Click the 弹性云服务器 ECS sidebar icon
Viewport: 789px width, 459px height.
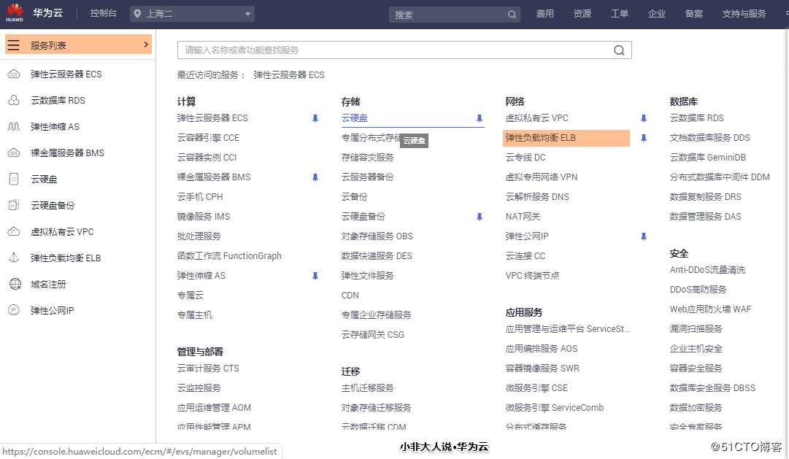[x=14, y=74]
